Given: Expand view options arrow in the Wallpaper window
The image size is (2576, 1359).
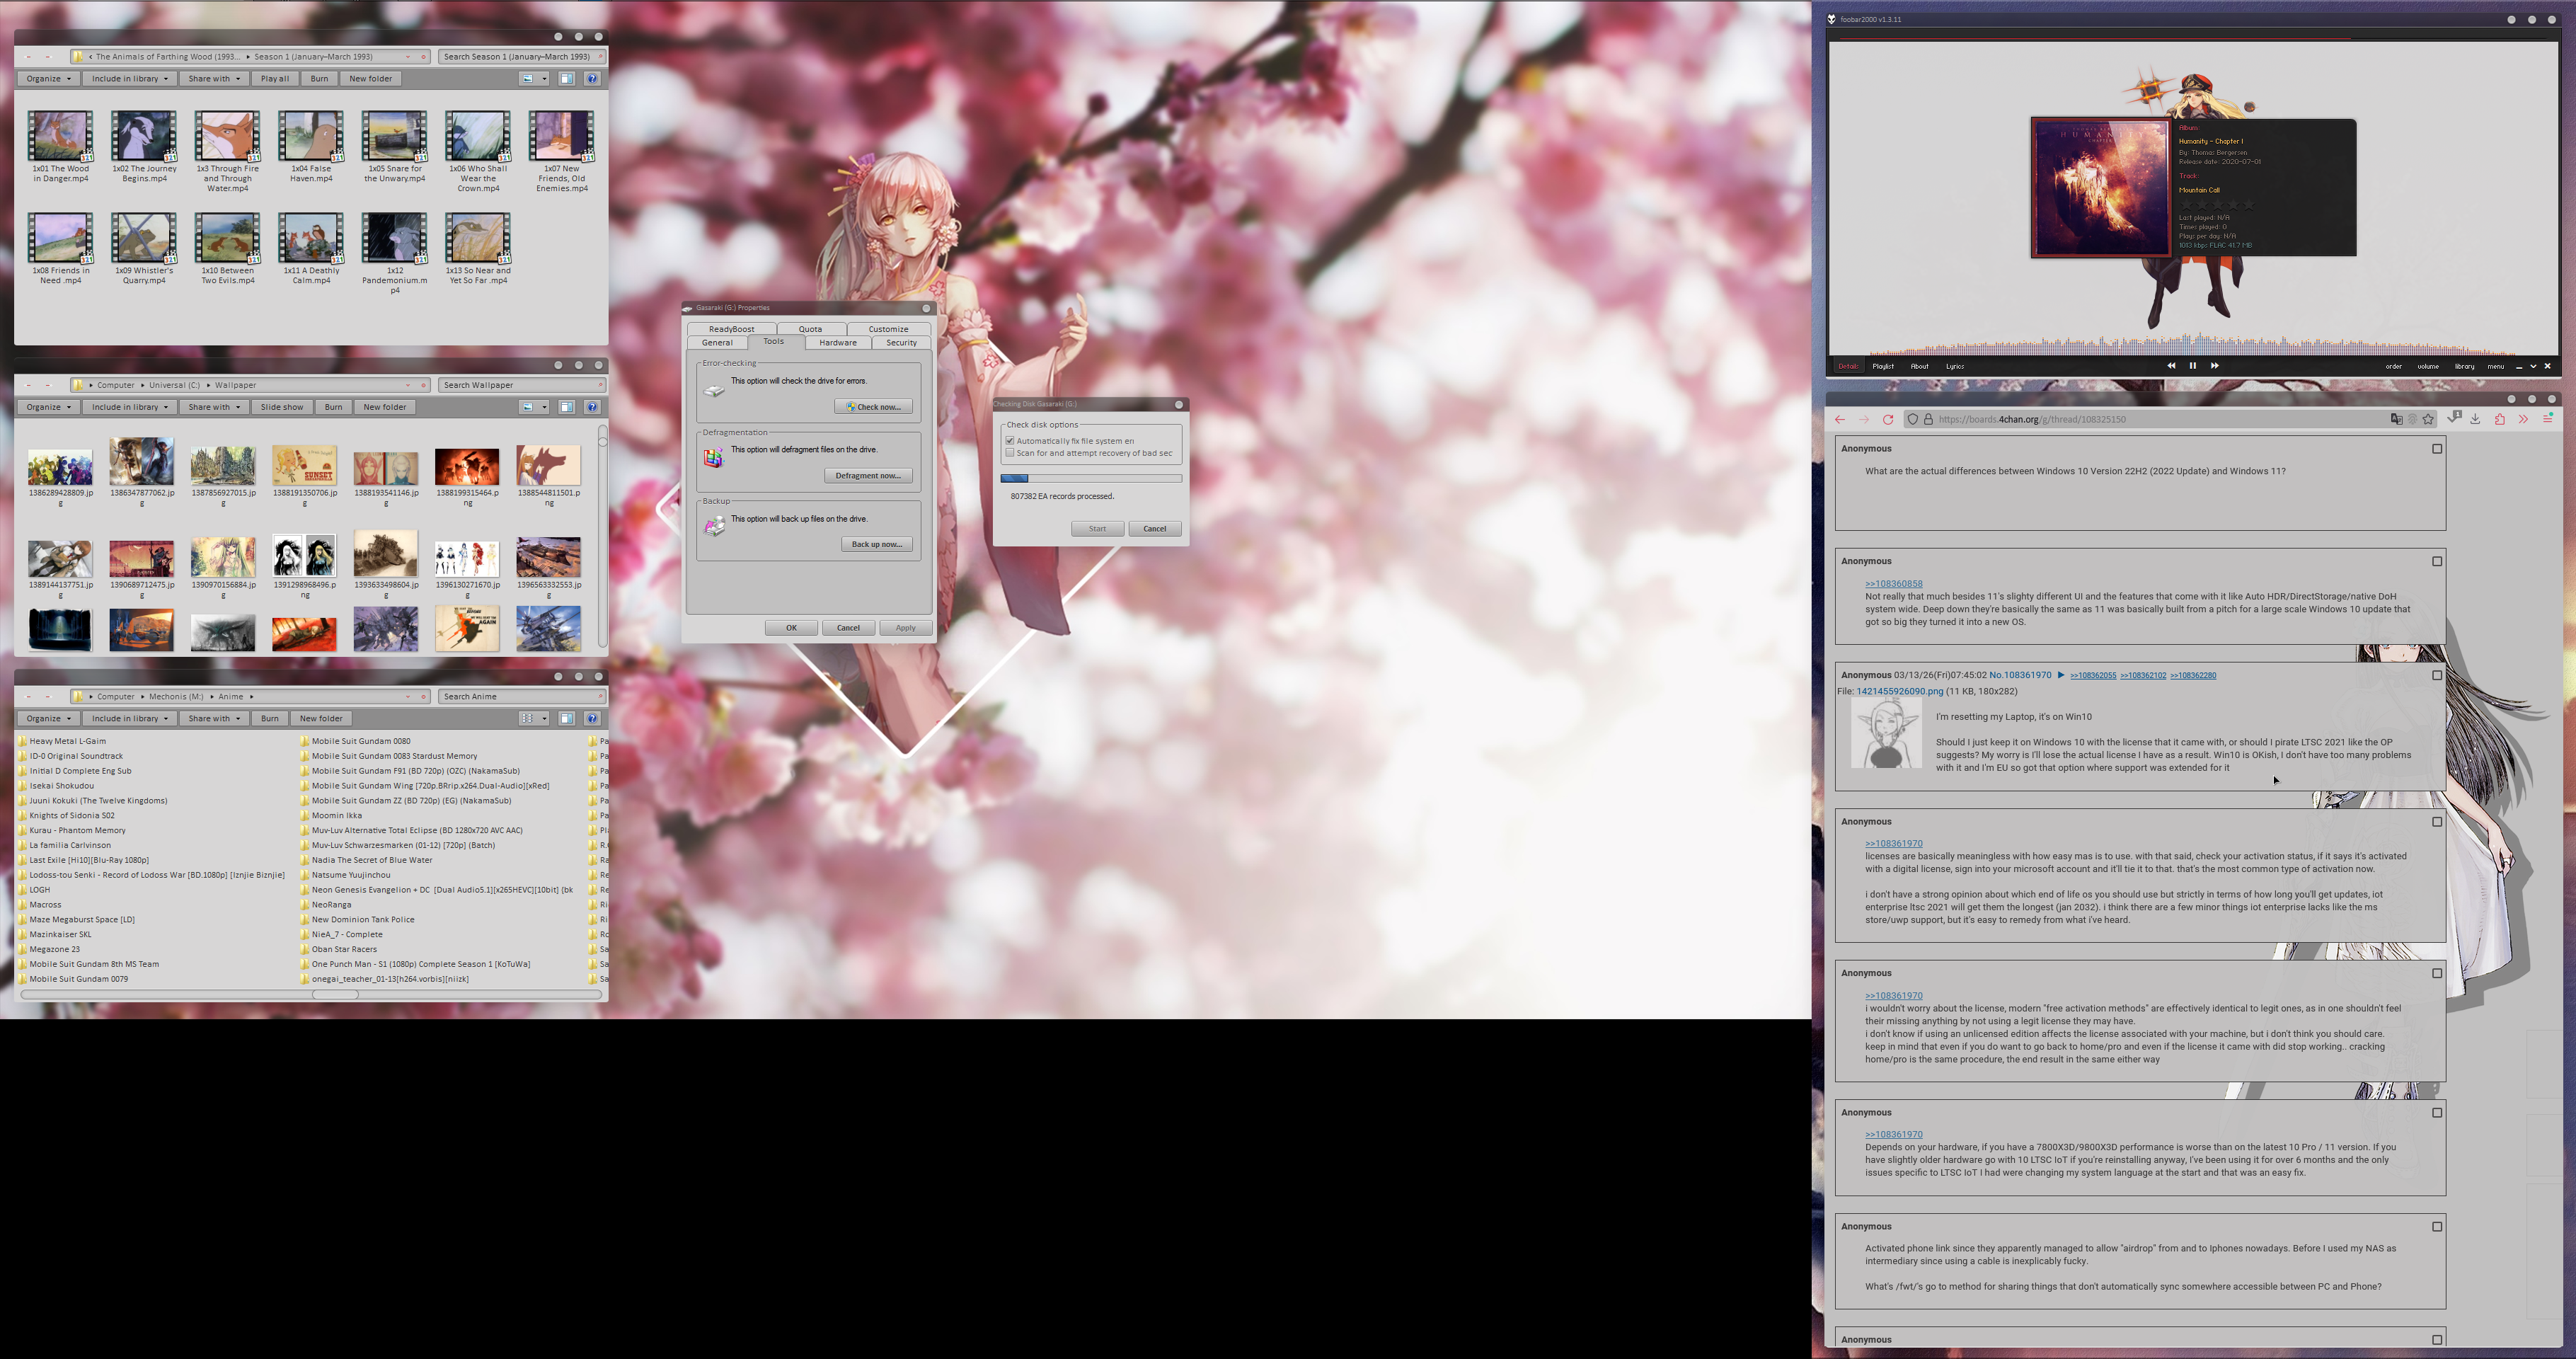Looking at the screenshot, I should (x=545, y=407).
